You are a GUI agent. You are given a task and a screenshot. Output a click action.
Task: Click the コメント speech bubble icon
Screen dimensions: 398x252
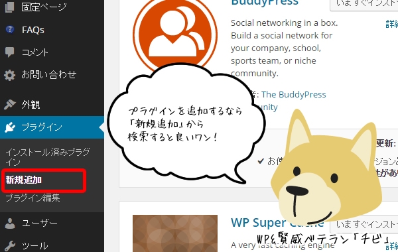tap(10, 52)
